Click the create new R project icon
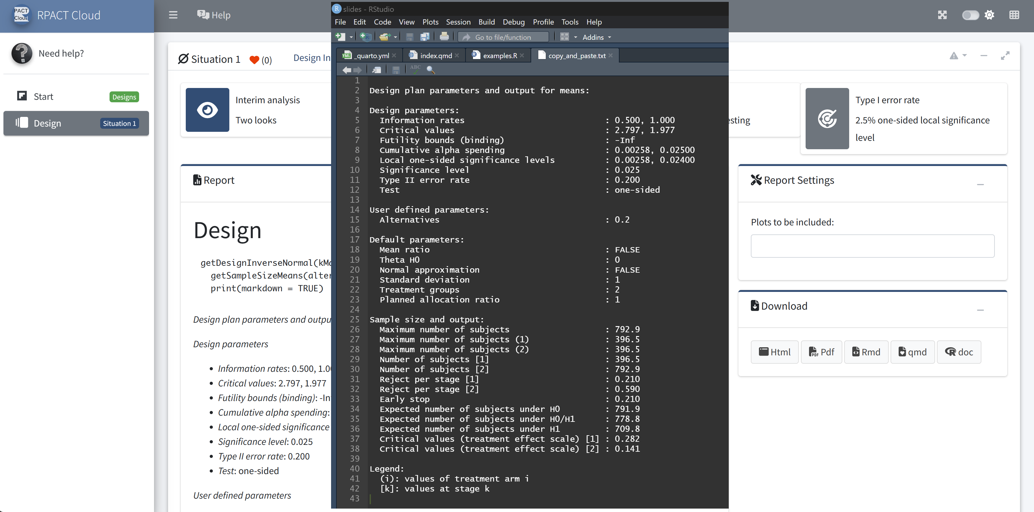The image size is (1034, 512). (365, 37)
